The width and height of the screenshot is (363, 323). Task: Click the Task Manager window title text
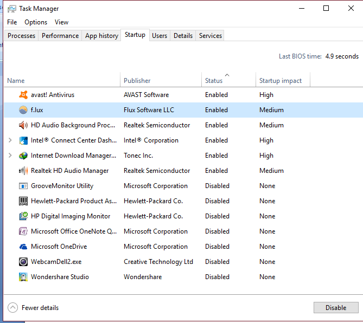pyautogui.click(x=39, y=9)
